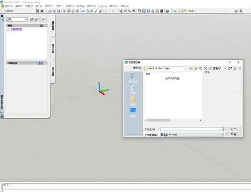Click the dialog help question mark button

230,62
